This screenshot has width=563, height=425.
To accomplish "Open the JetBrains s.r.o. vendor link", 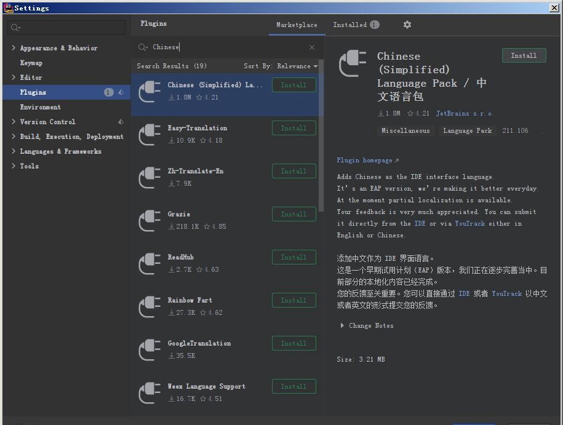I will point(465,113).
